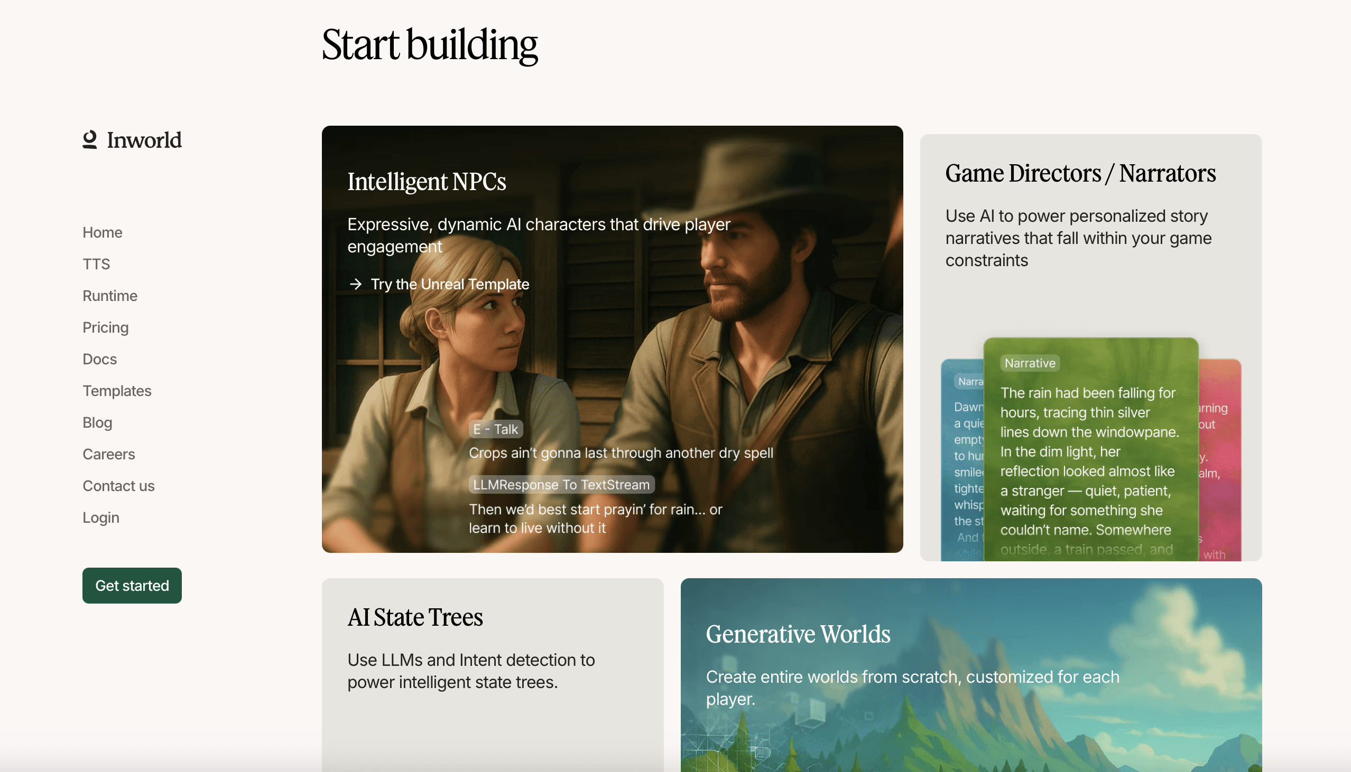Navigate to the Pricing page
Viewport: 1351px width, 772px height.
coord(106,327)
